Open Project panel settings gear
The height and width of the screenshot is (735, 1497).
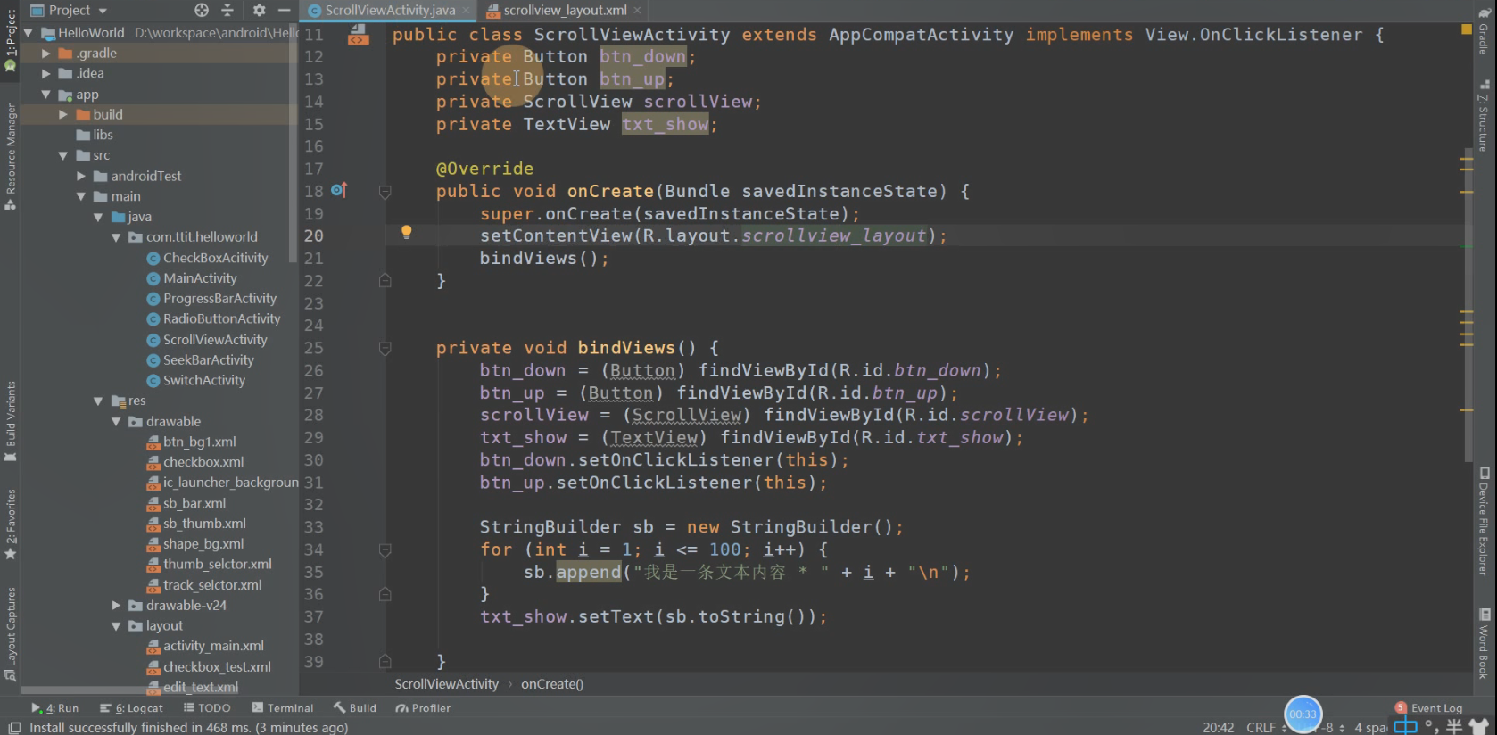point(259,10)
